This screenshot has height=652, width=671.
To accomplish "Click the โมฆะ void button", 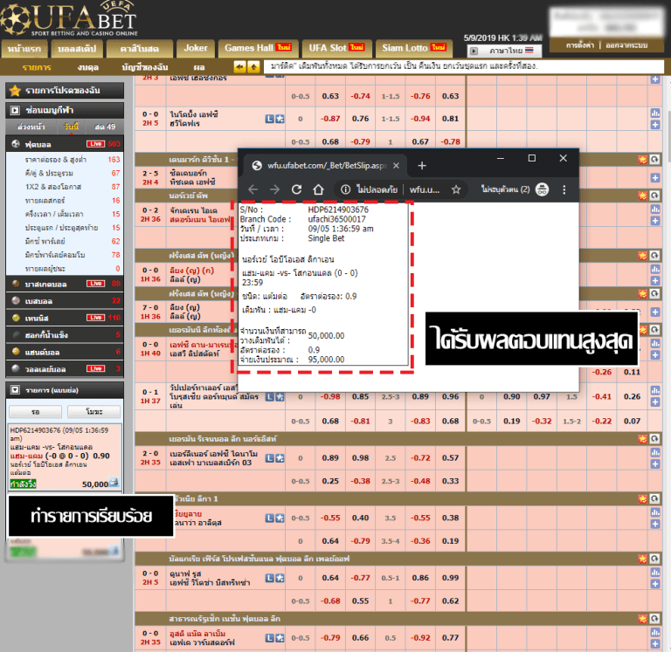I will [x=94, y=412].
